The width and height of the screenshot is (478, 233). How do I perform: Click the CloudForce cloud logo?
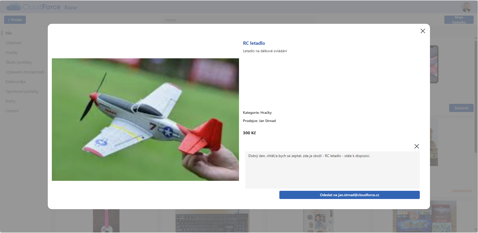coord(14,7)
